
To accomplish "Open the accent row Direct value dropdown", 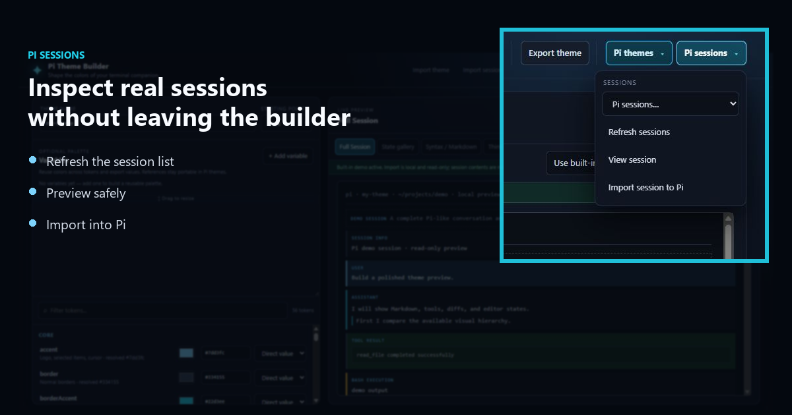I will [x=282, y=353].
